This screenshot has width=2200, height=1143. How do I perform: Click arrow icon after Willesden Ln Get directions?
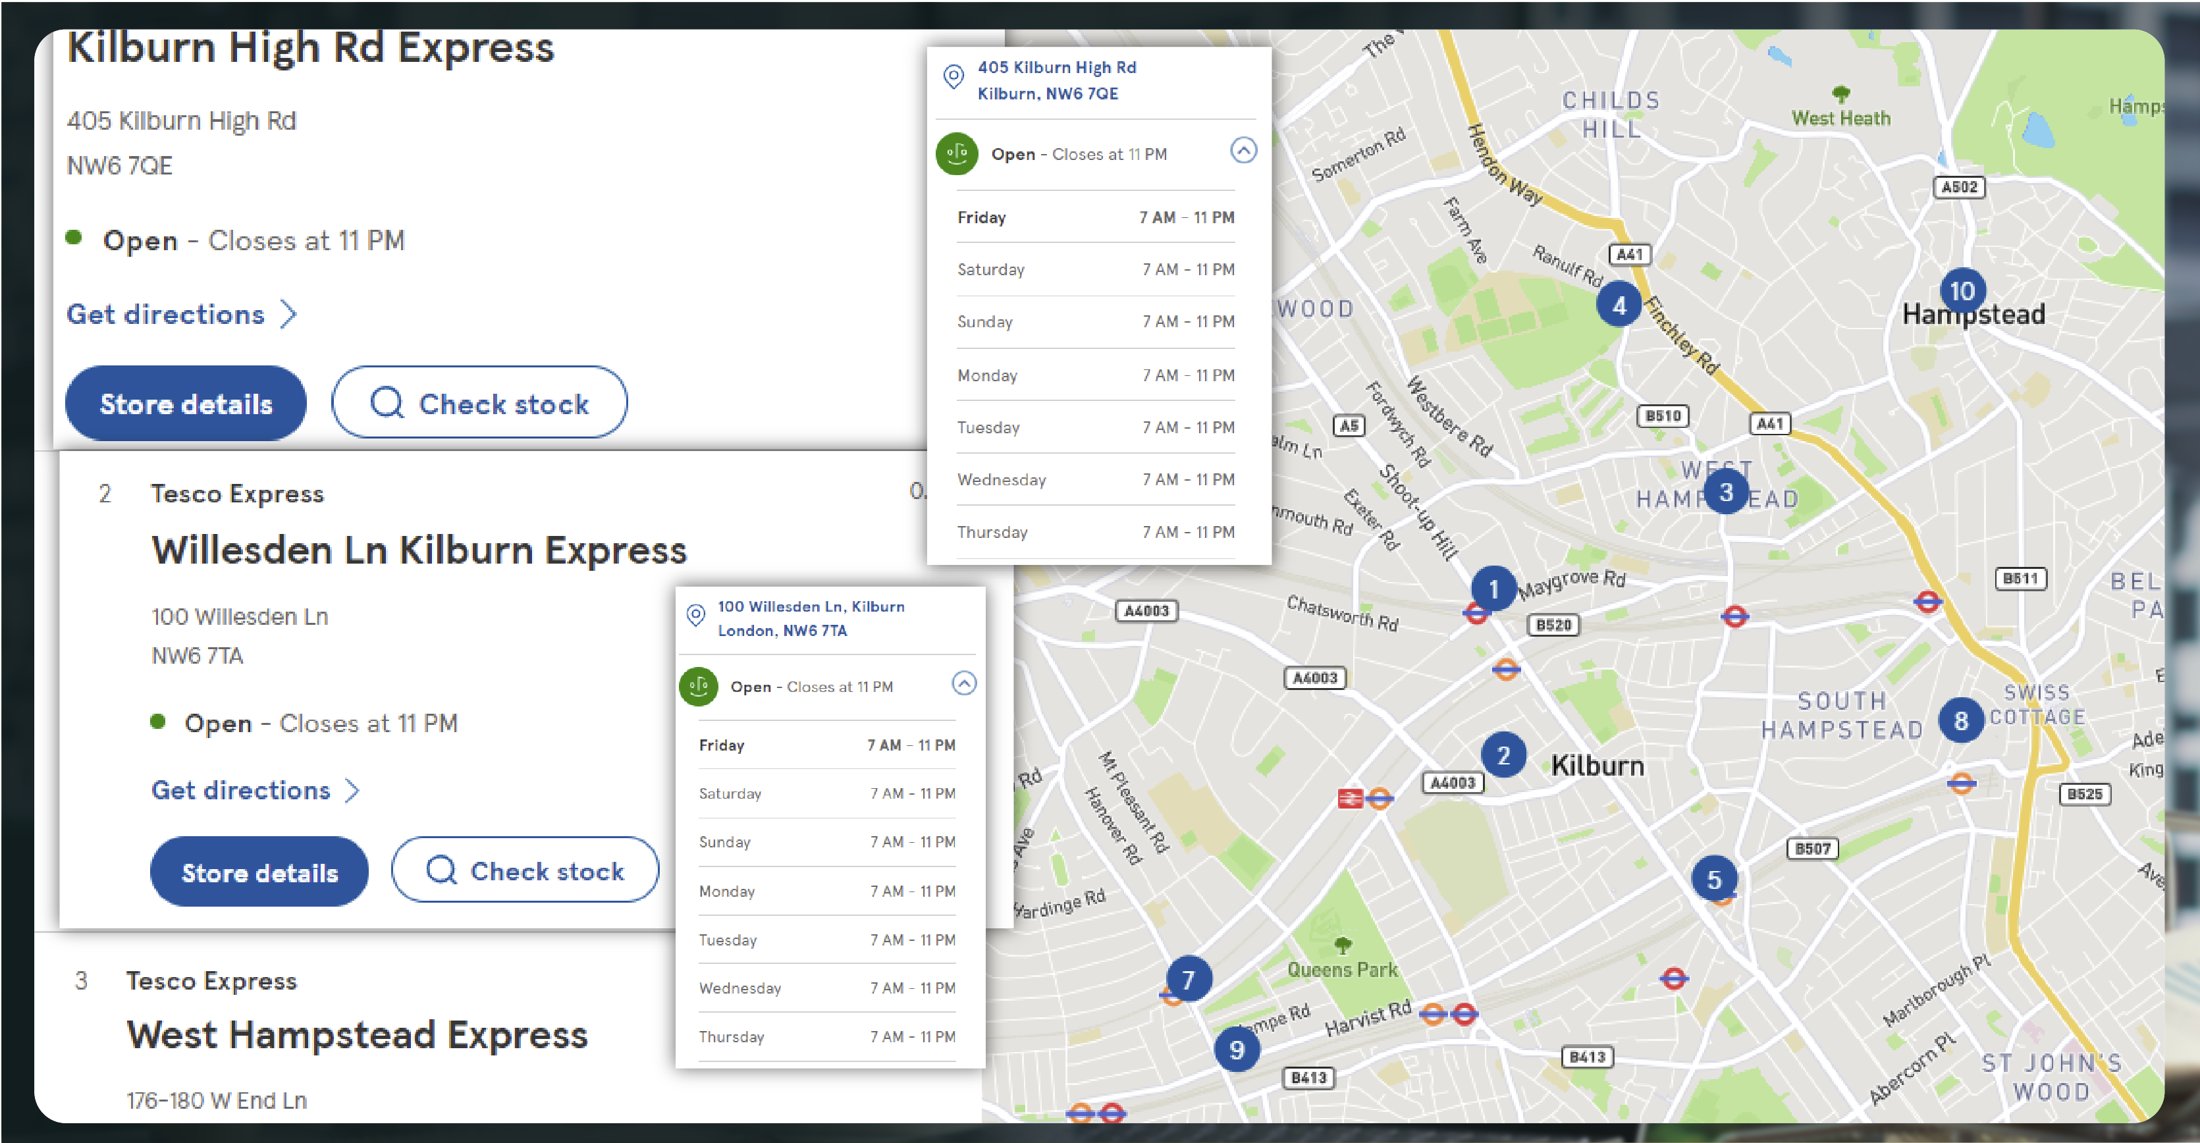point(352,791)
